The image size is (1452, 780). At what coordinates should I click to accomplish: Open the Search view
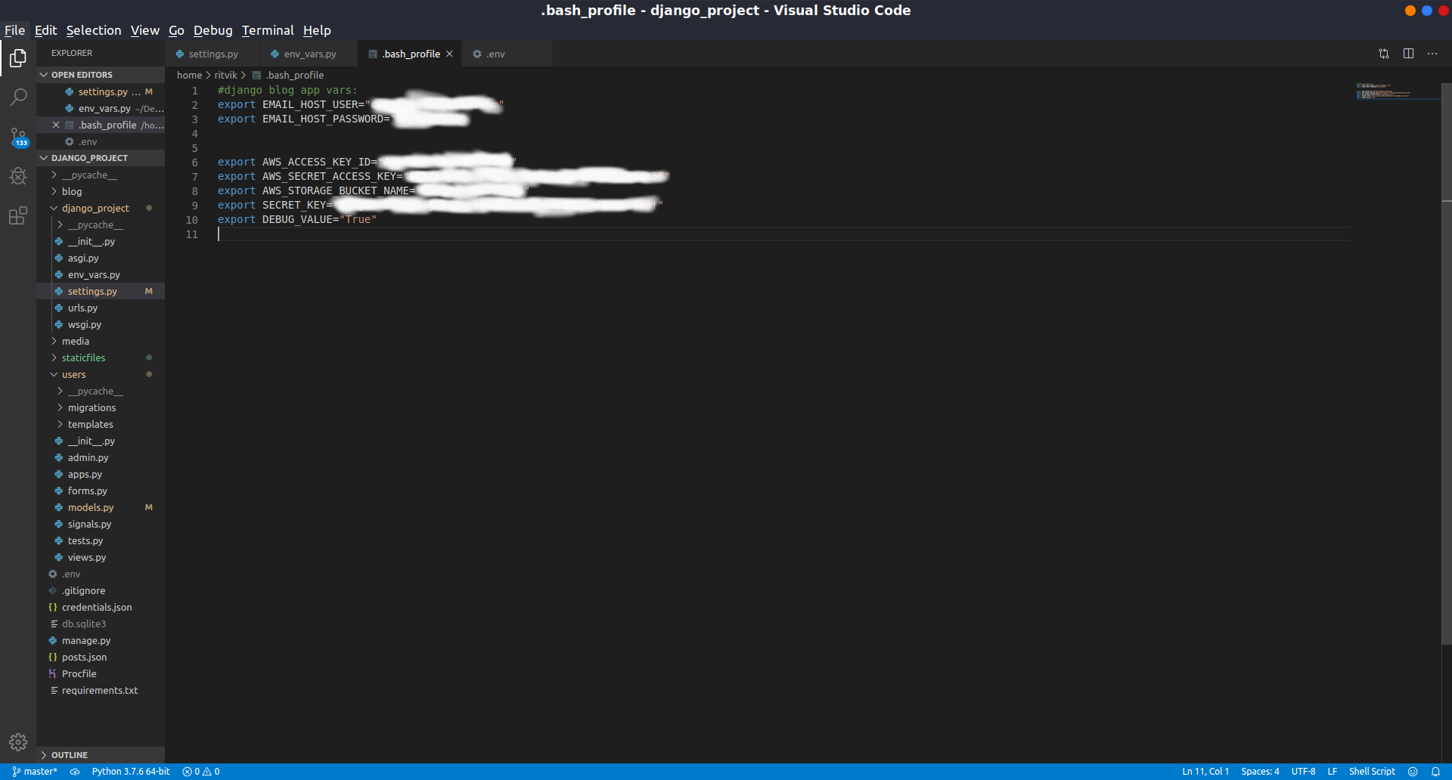pos(17,97)
